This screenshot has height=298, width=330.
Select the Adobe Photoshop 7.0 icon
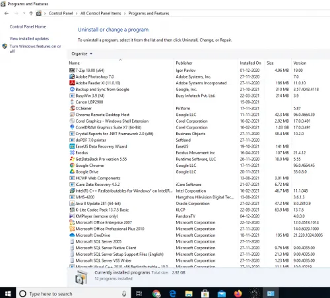coord(72,76)
